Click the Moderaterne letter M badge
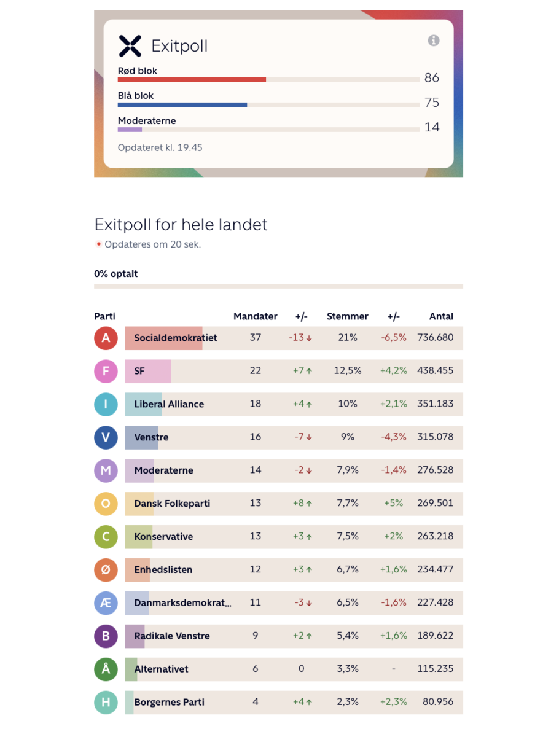Image resolution: width=551 pixels, height=737 pixels. (x=106, y=470)
